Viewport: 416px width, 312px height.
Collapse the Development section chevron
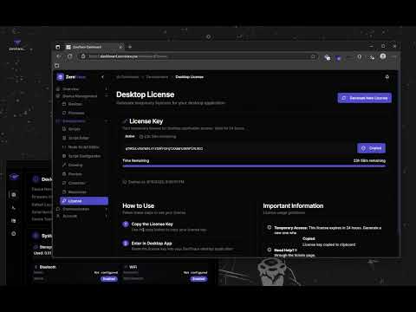(107, 121)
